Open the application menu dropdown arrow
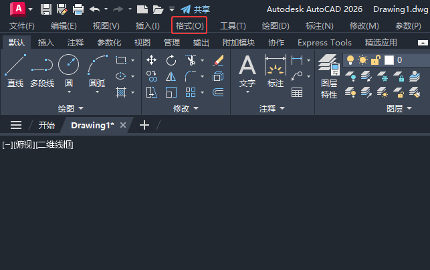Screen dimensions: 430x270 pos(31,9)
